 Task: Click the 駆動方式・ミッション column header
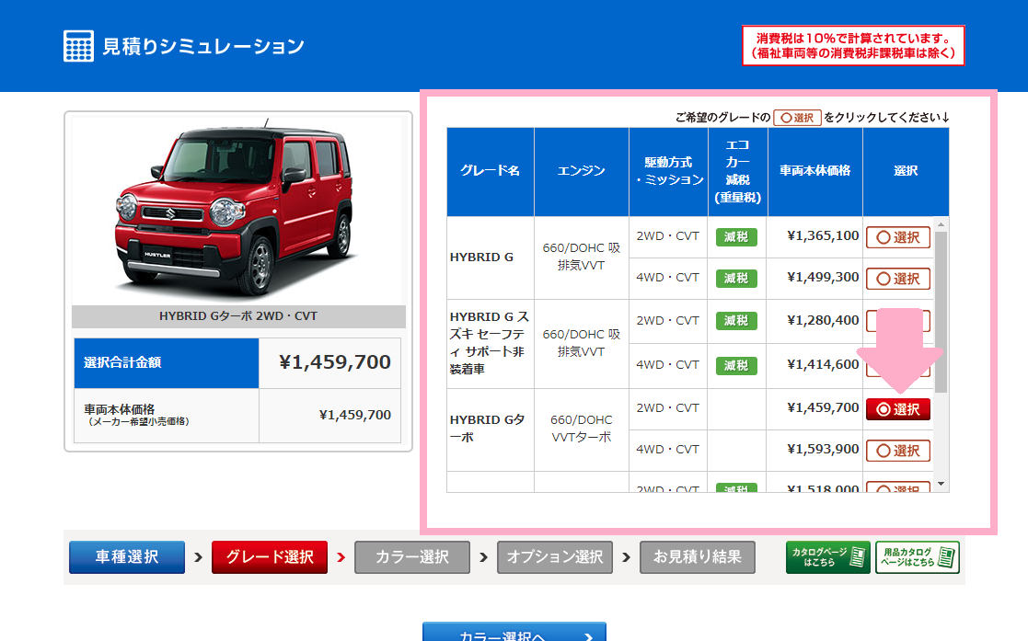pos(668,171)
